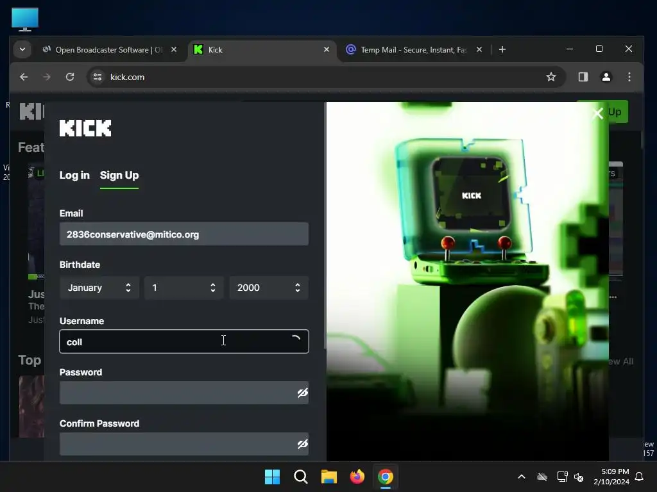Viewport: 657px width, 492px height.
Task: Open Windows taskbar search
Action: (301, 477)
